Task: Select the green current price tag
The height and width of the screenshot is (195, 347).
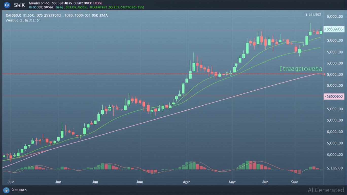Action: (x=334, y=29)
